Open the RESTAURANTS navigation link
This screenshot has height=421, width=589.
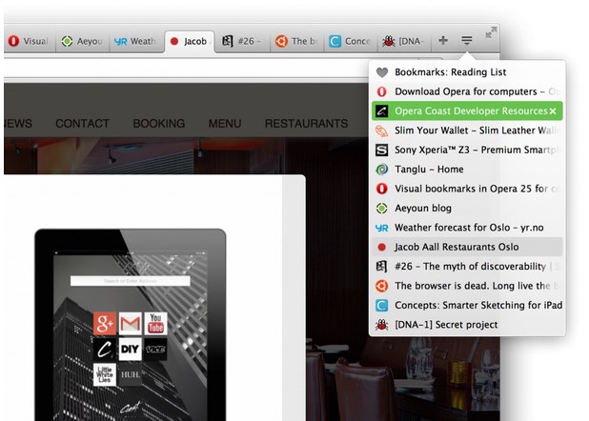pos(306,123)
